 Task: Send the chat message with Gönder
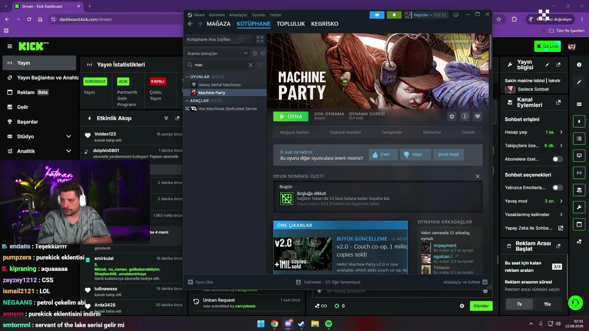pyautogui.click(x=481, y=306)
